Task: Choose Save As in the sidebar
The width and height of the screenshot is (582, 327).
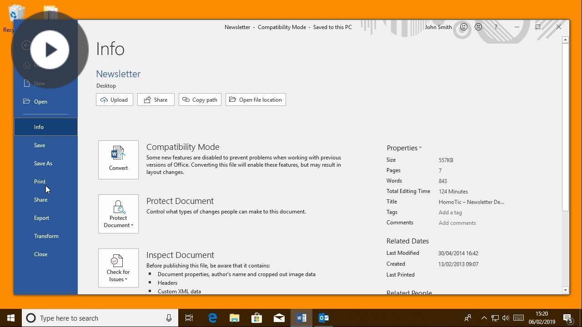Action: click(45, 163)
